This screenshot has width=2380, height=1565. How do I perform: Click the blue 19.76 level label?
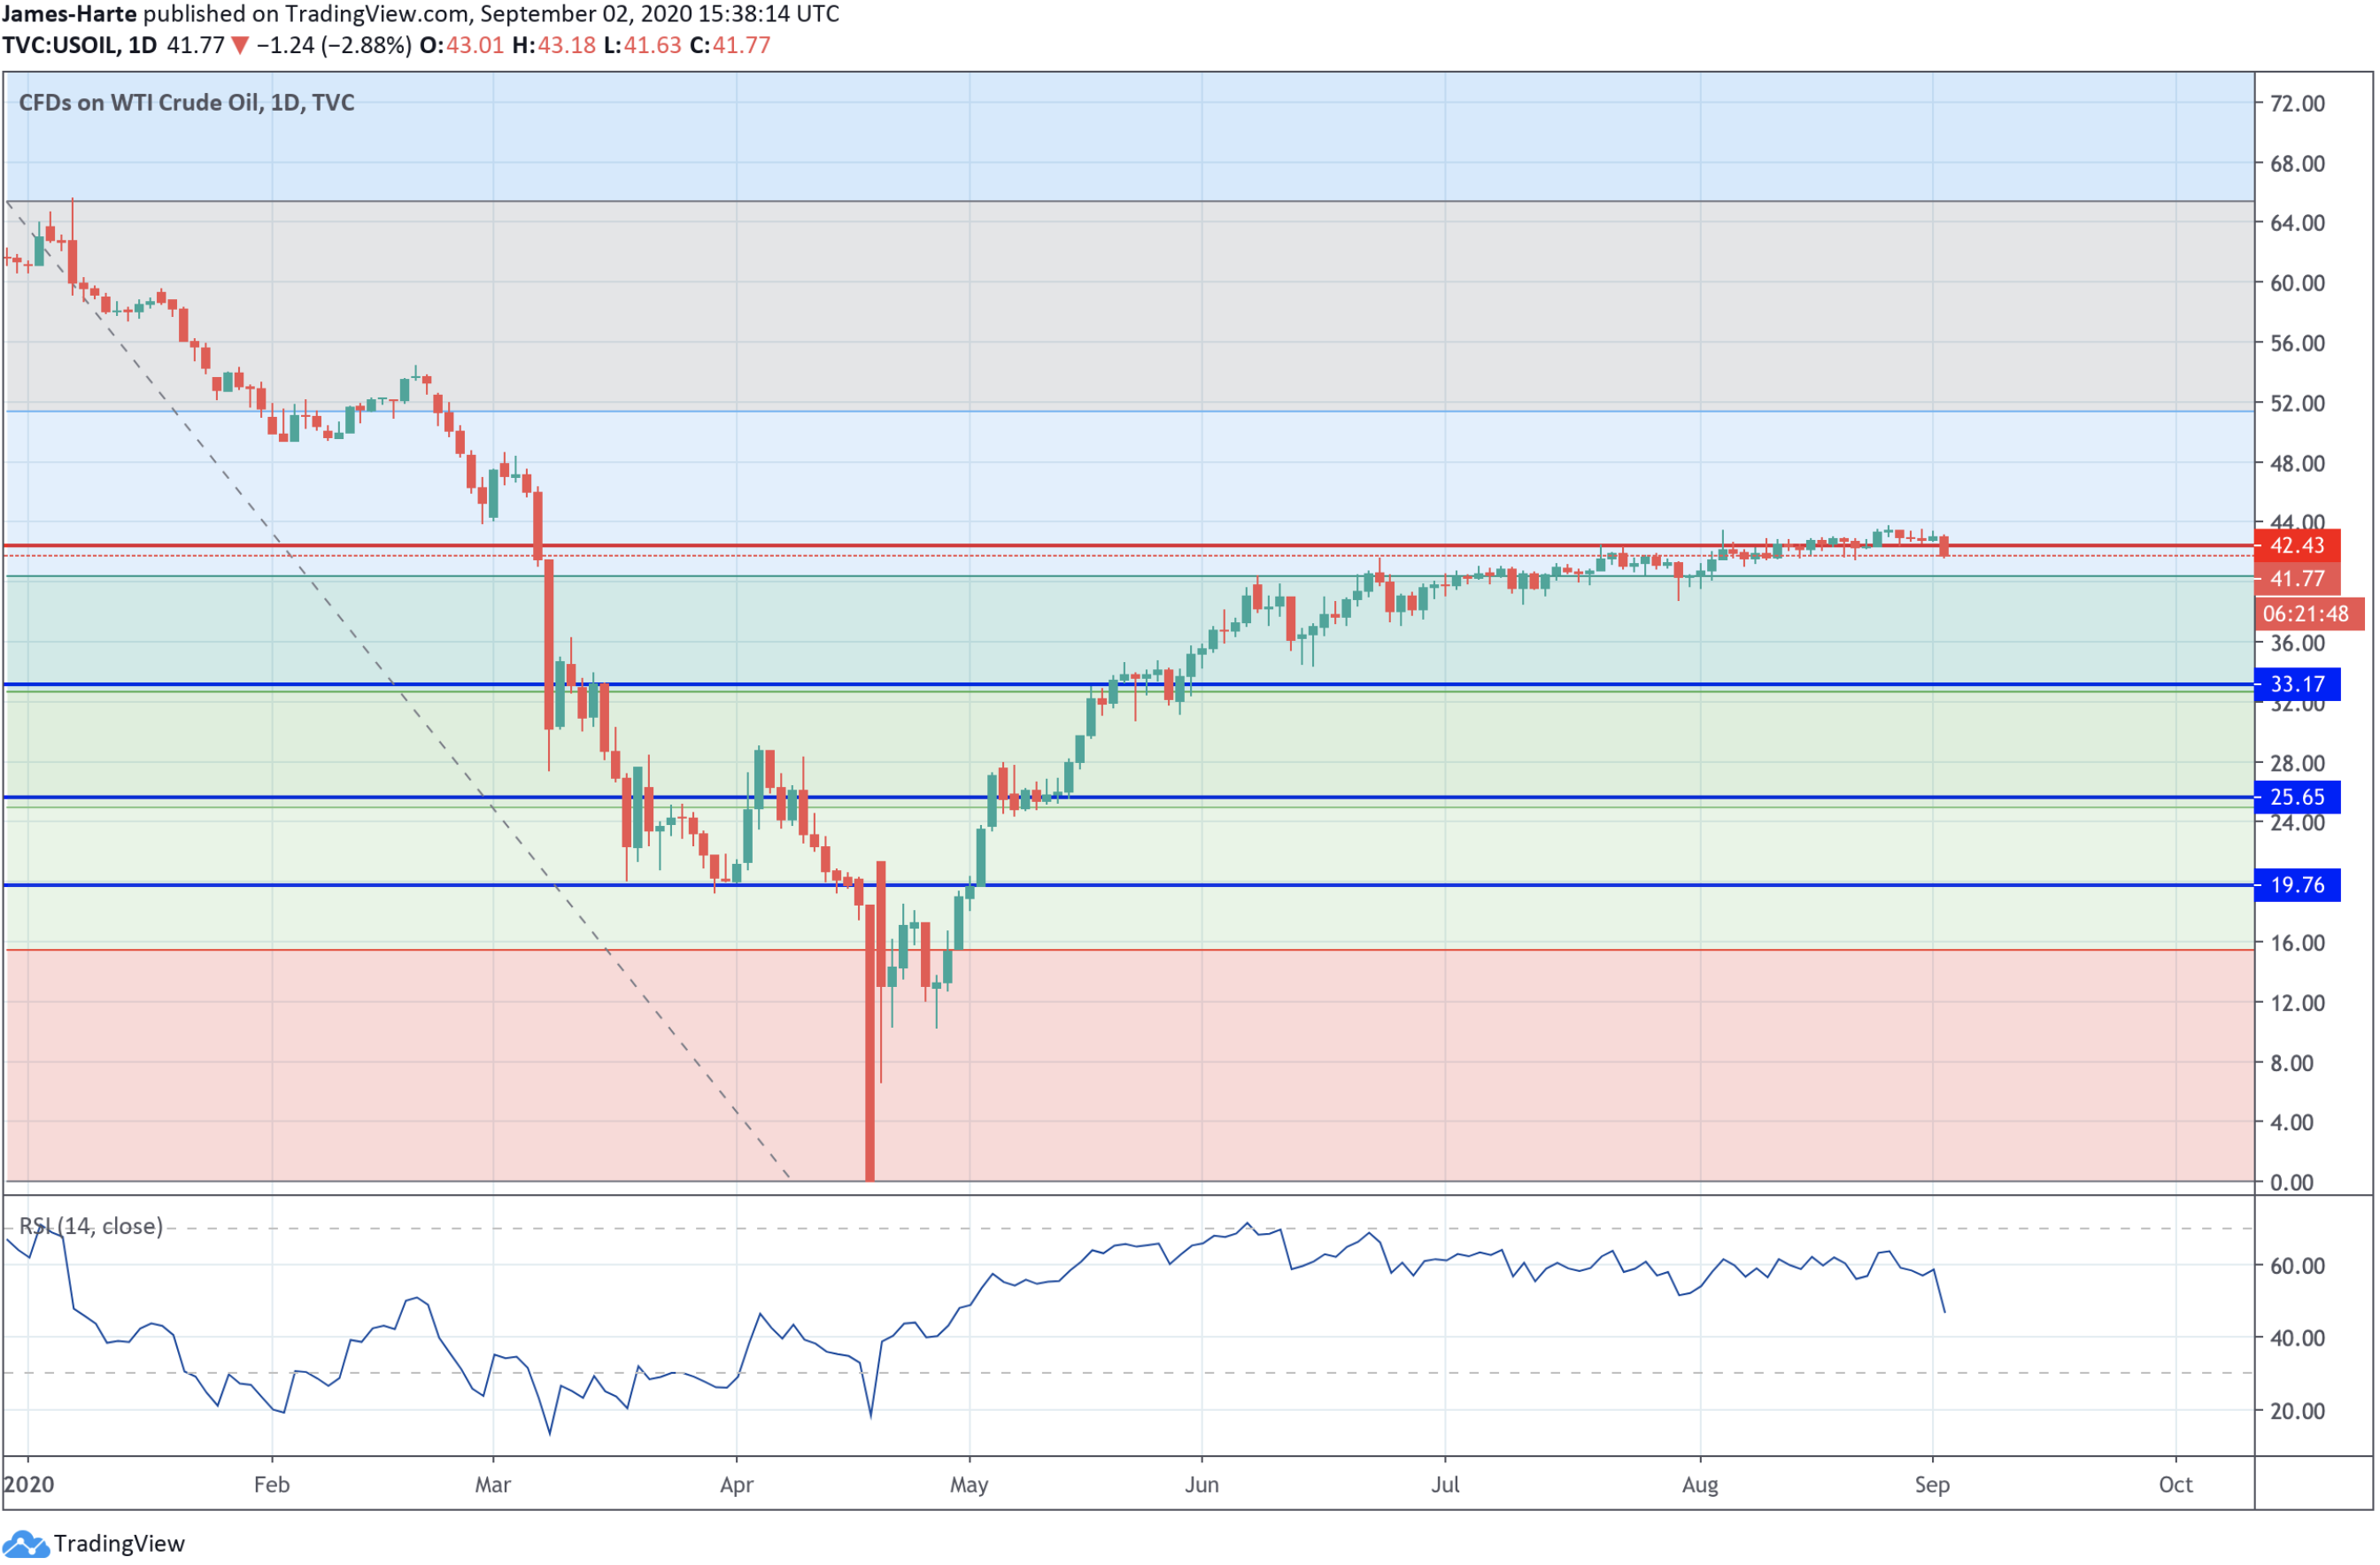pos(2296,886)
